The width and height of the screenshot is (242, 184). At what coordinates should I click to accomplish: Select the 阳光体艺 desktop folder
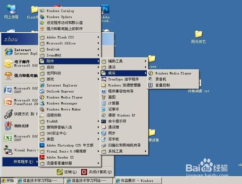coord(199,37)
